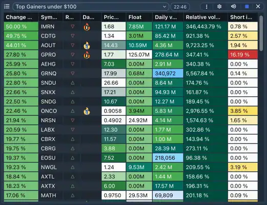Click the 346,443.79 % relative volume cell

pyautogui.click(x=206, y=27)
